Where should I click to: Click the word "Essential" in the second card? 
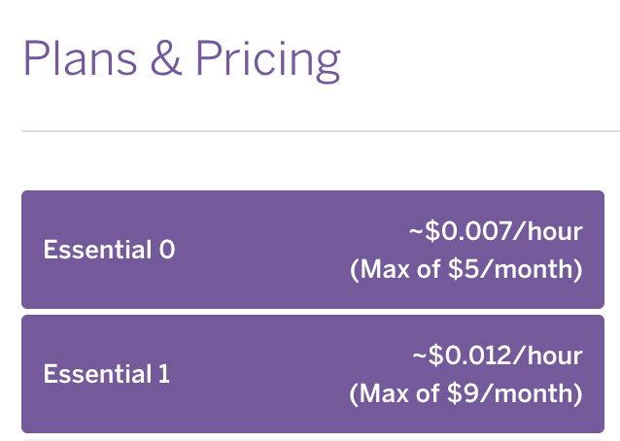click(x=97, y=374)
